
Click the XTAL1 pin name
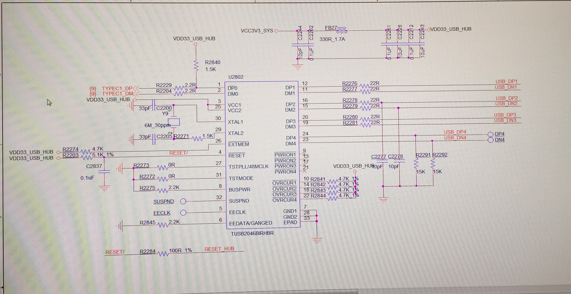pyautogui.click(x=236, y=122)
